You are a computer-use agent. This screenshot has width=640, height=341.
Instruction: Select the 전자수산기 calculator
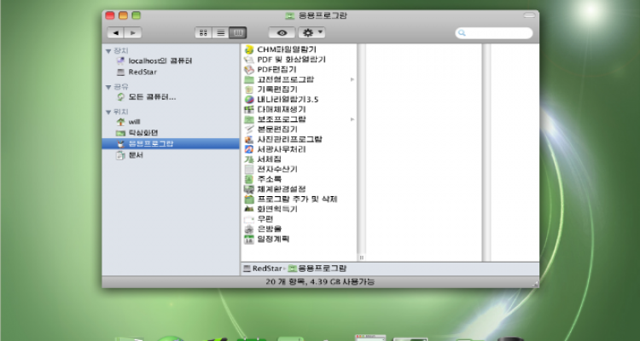coord(271,170)
